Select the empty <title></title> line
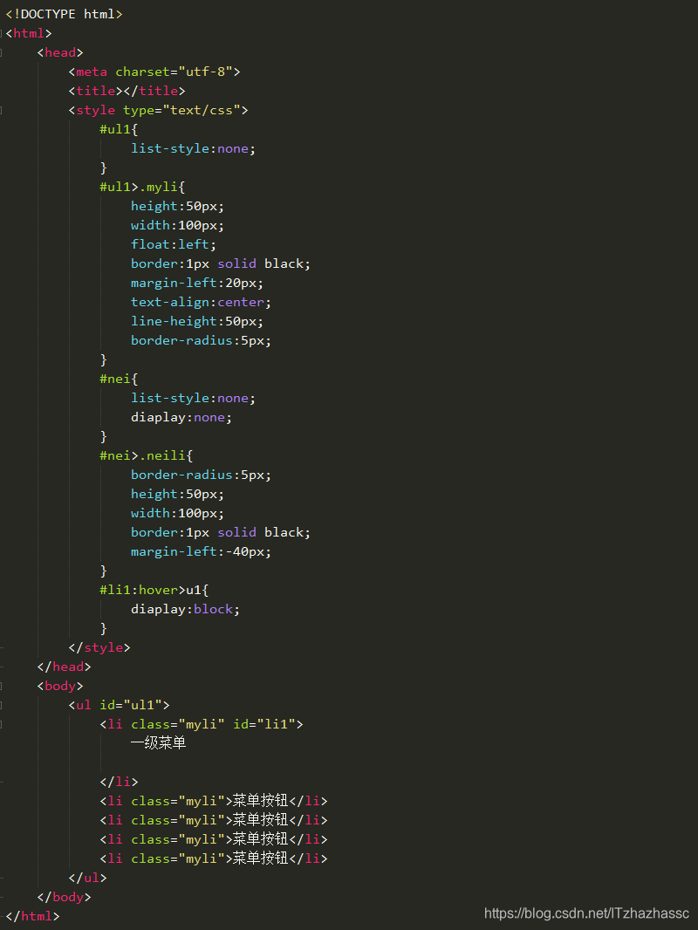 click(127, 91)
